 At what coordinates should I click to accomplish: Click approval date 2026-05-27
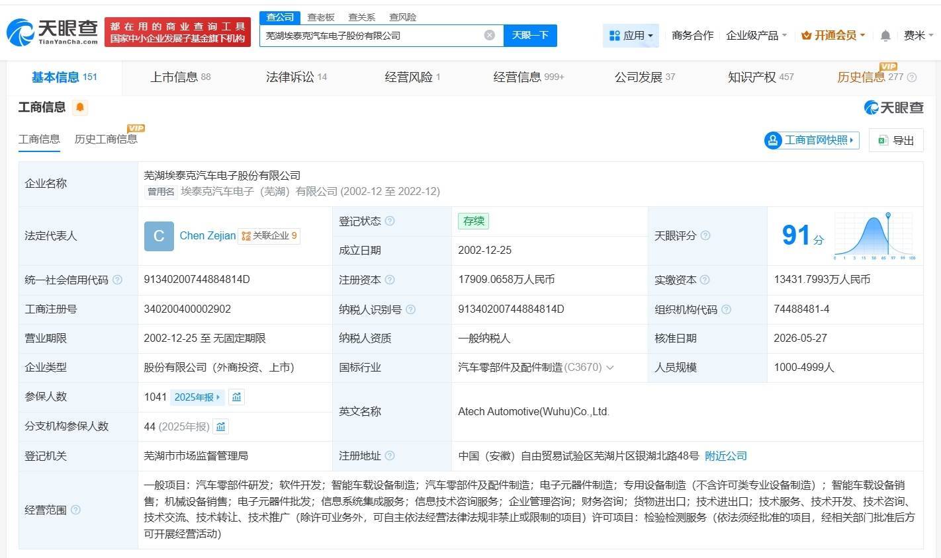(x=801, y=338)
